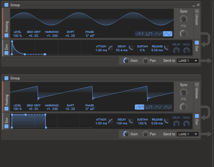The width and height of the screenshot is (214, 167).
Task: Click Sustain 0 % value in first envelope
Action: [142, 50]
